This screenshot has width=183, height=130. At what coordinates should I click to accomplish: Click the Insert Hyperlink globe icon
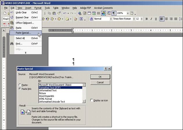click(80, 13)
